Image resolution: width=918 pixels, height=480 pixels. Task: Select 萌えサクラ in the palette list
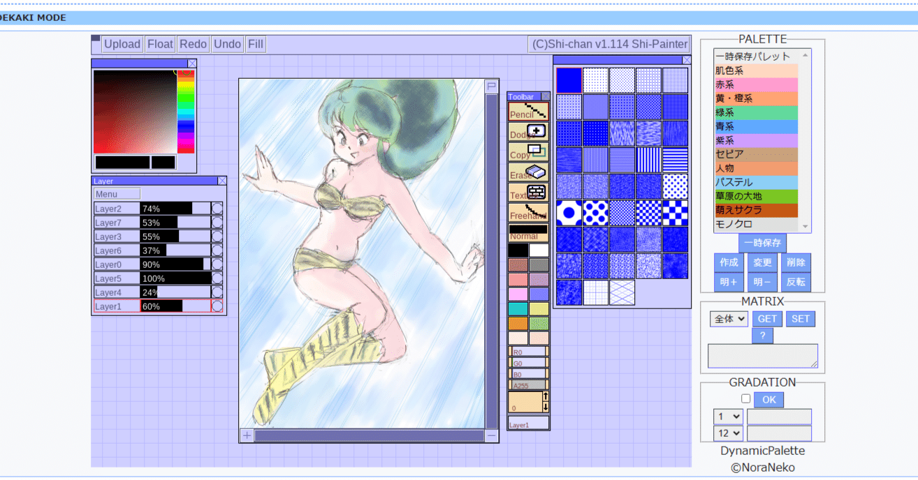pos(756,210)
